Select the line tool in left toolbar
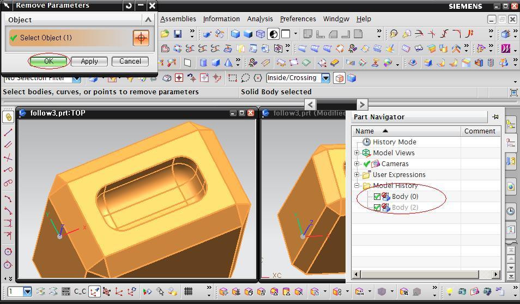520x304 pixels. (x=8, y=132)
